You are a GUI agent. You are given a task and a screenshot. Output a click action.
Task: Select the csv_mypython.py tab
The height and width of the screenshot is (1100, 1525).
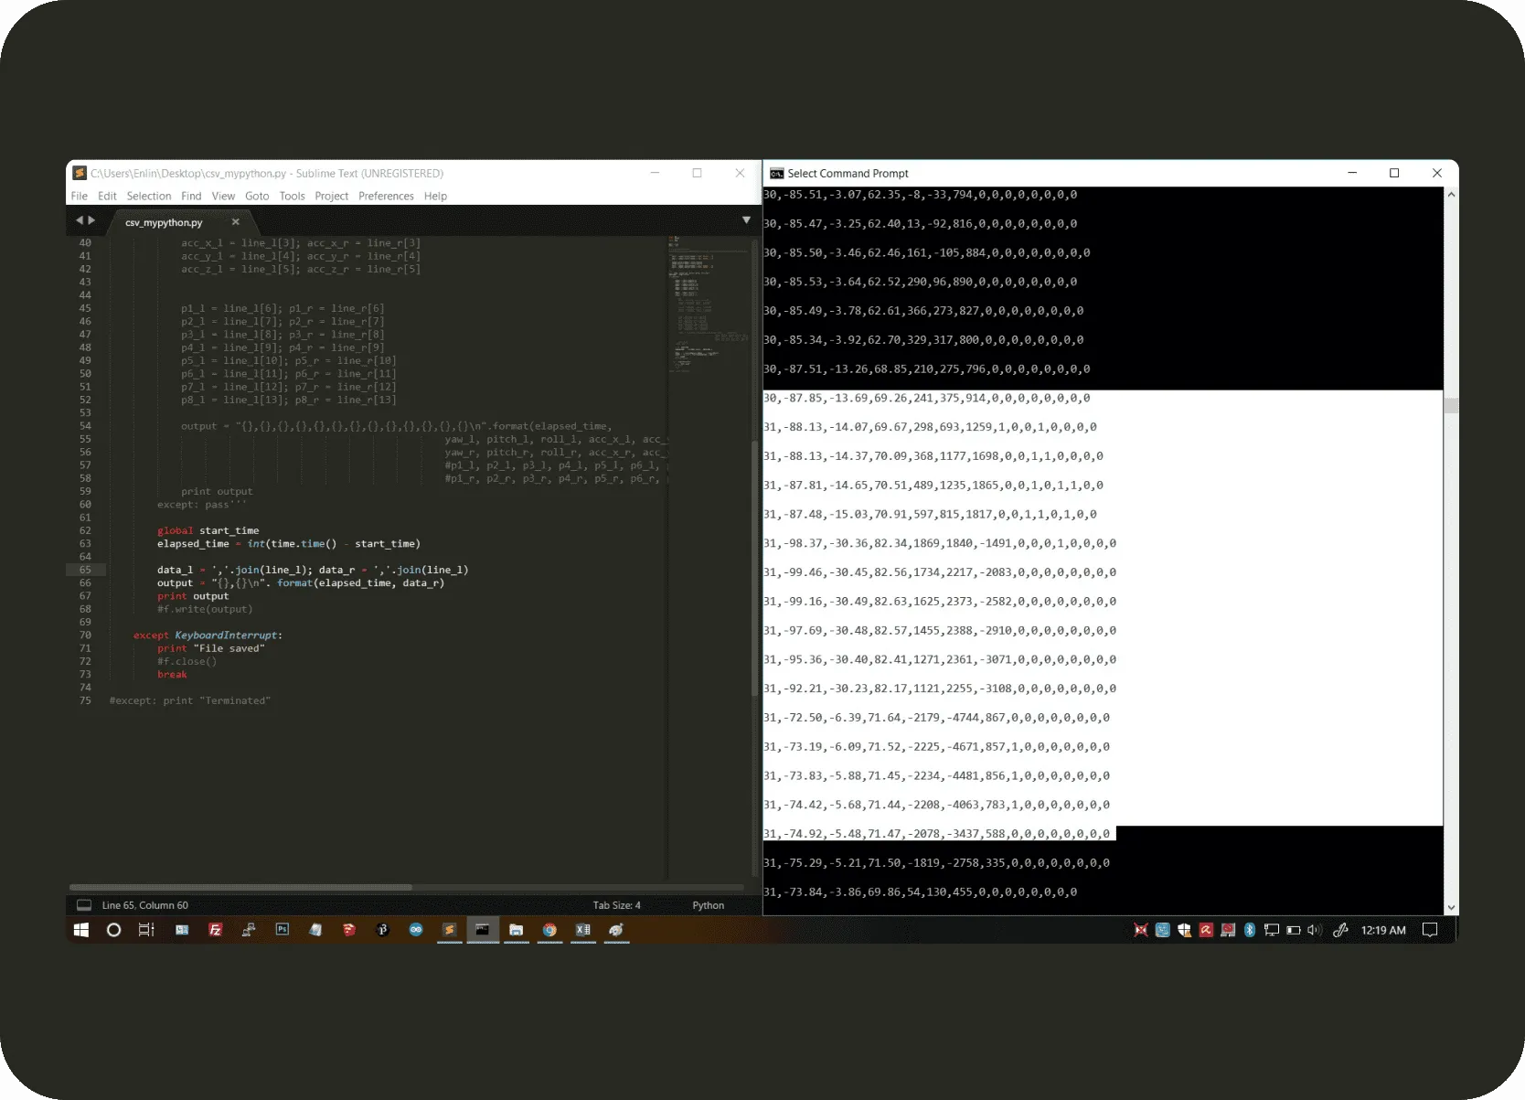[x=165, y=221]
